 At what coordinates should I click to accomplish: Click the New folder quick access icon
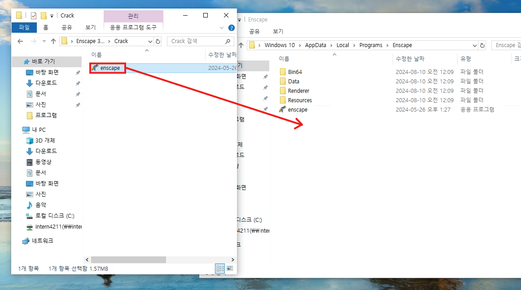[44, 16]
